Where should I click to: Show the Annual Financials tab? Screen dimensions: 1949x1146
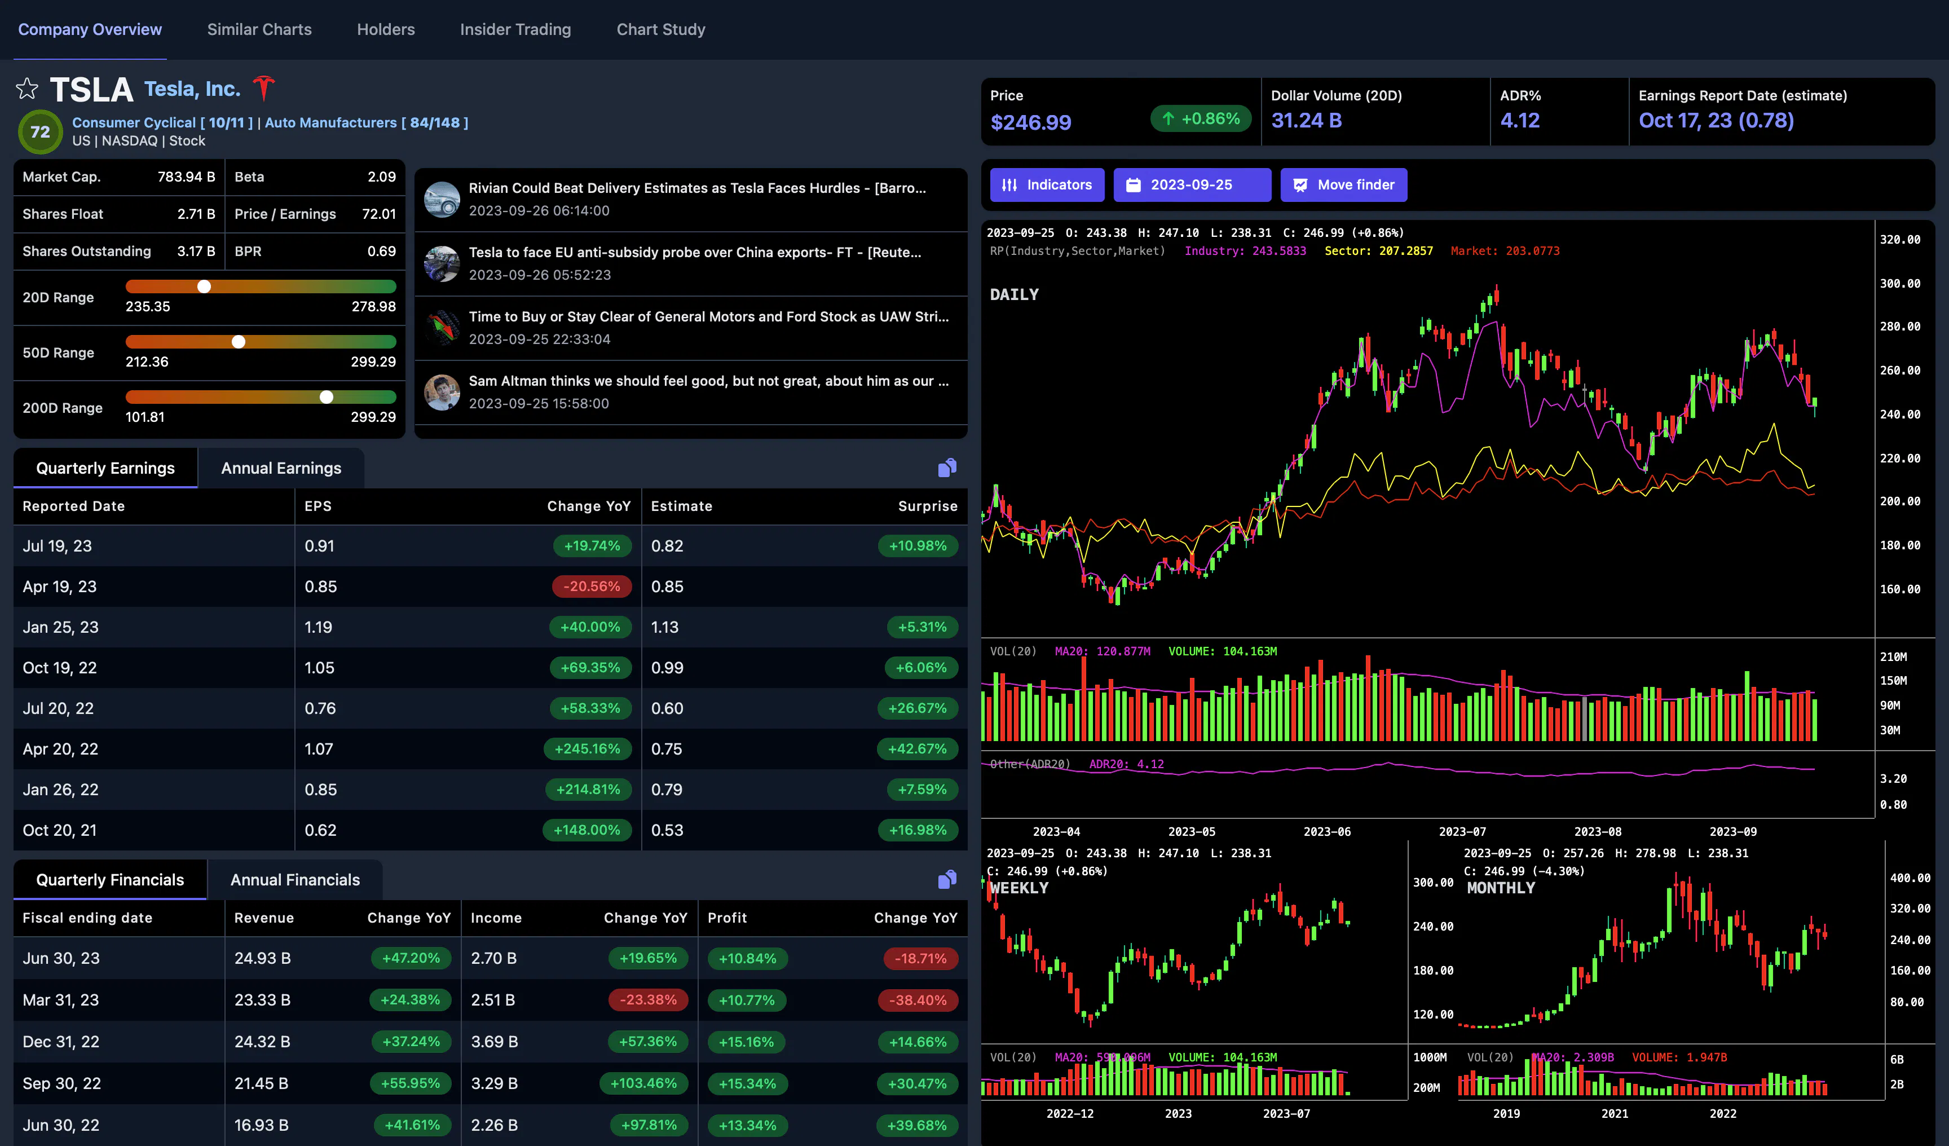(295, 880)
